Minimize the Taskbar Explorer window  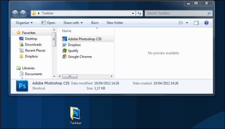click(x=189, y=4)
